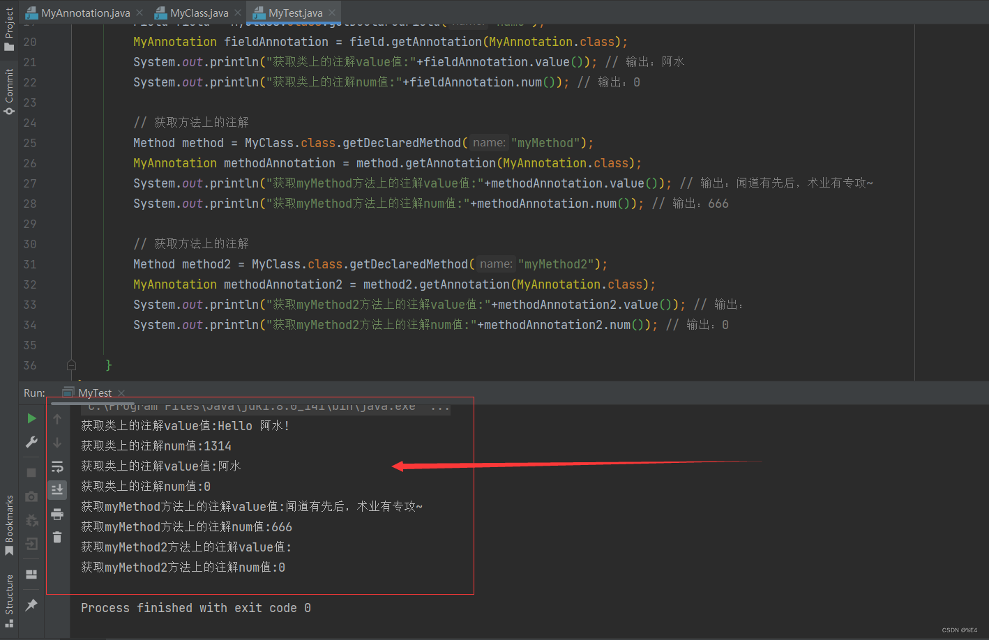Collapse the code fold marker at line 36
The height and width of the screenshot is (640, 989).
click(x=71, y=365)
